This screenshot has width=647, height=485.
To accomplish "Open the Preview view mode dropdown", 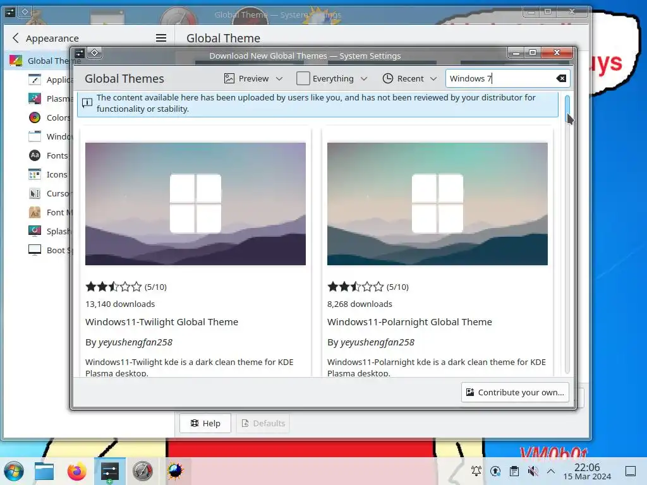I will [253, 78].
